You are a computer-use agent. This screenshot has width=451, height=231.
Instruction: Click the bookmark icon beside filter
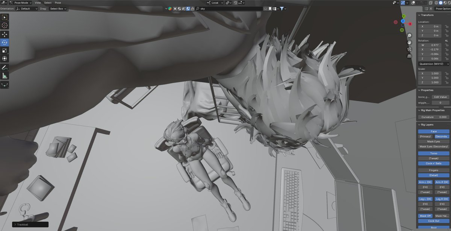pyautogui.click(x=270, y=8)
